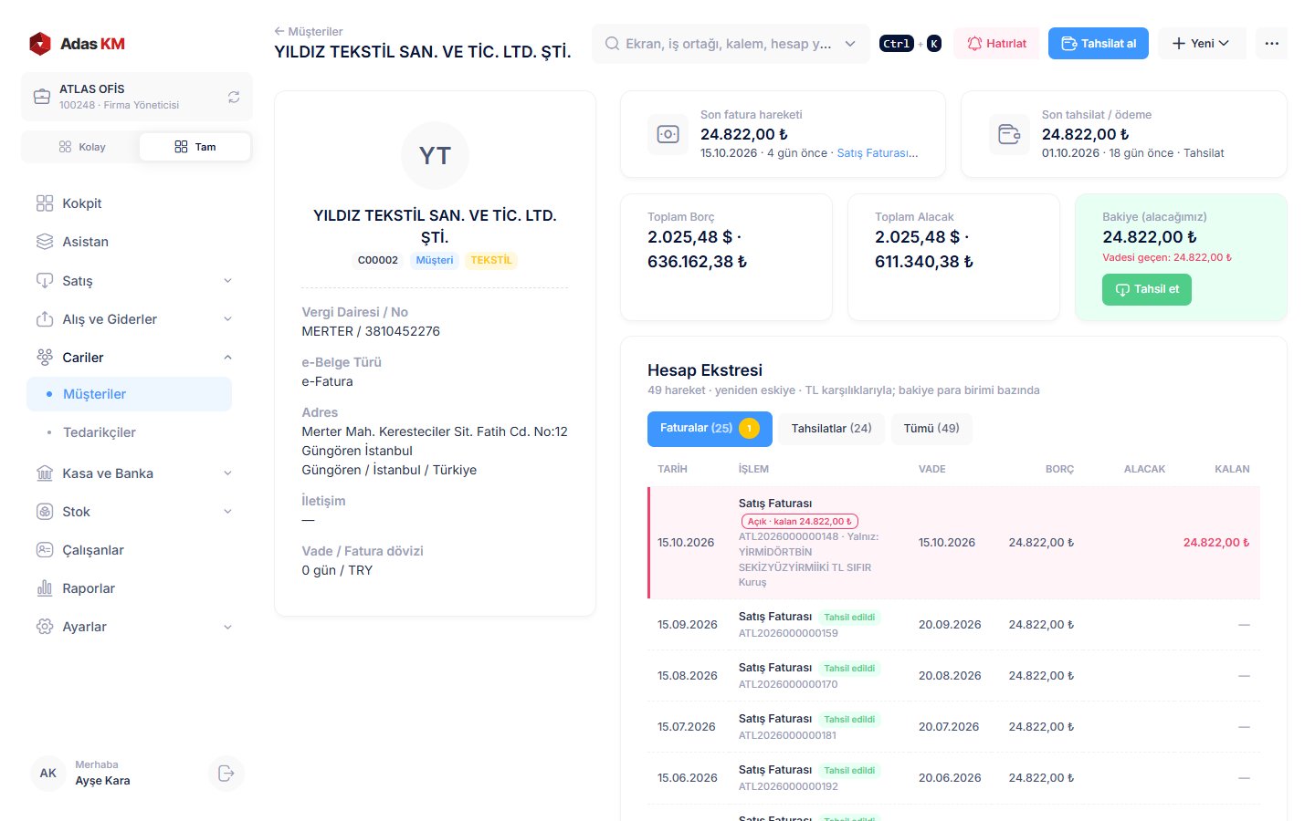Click the Ayarlar gear icon
The width and height of the screenshot is (1315, 821).
(45, 627)
